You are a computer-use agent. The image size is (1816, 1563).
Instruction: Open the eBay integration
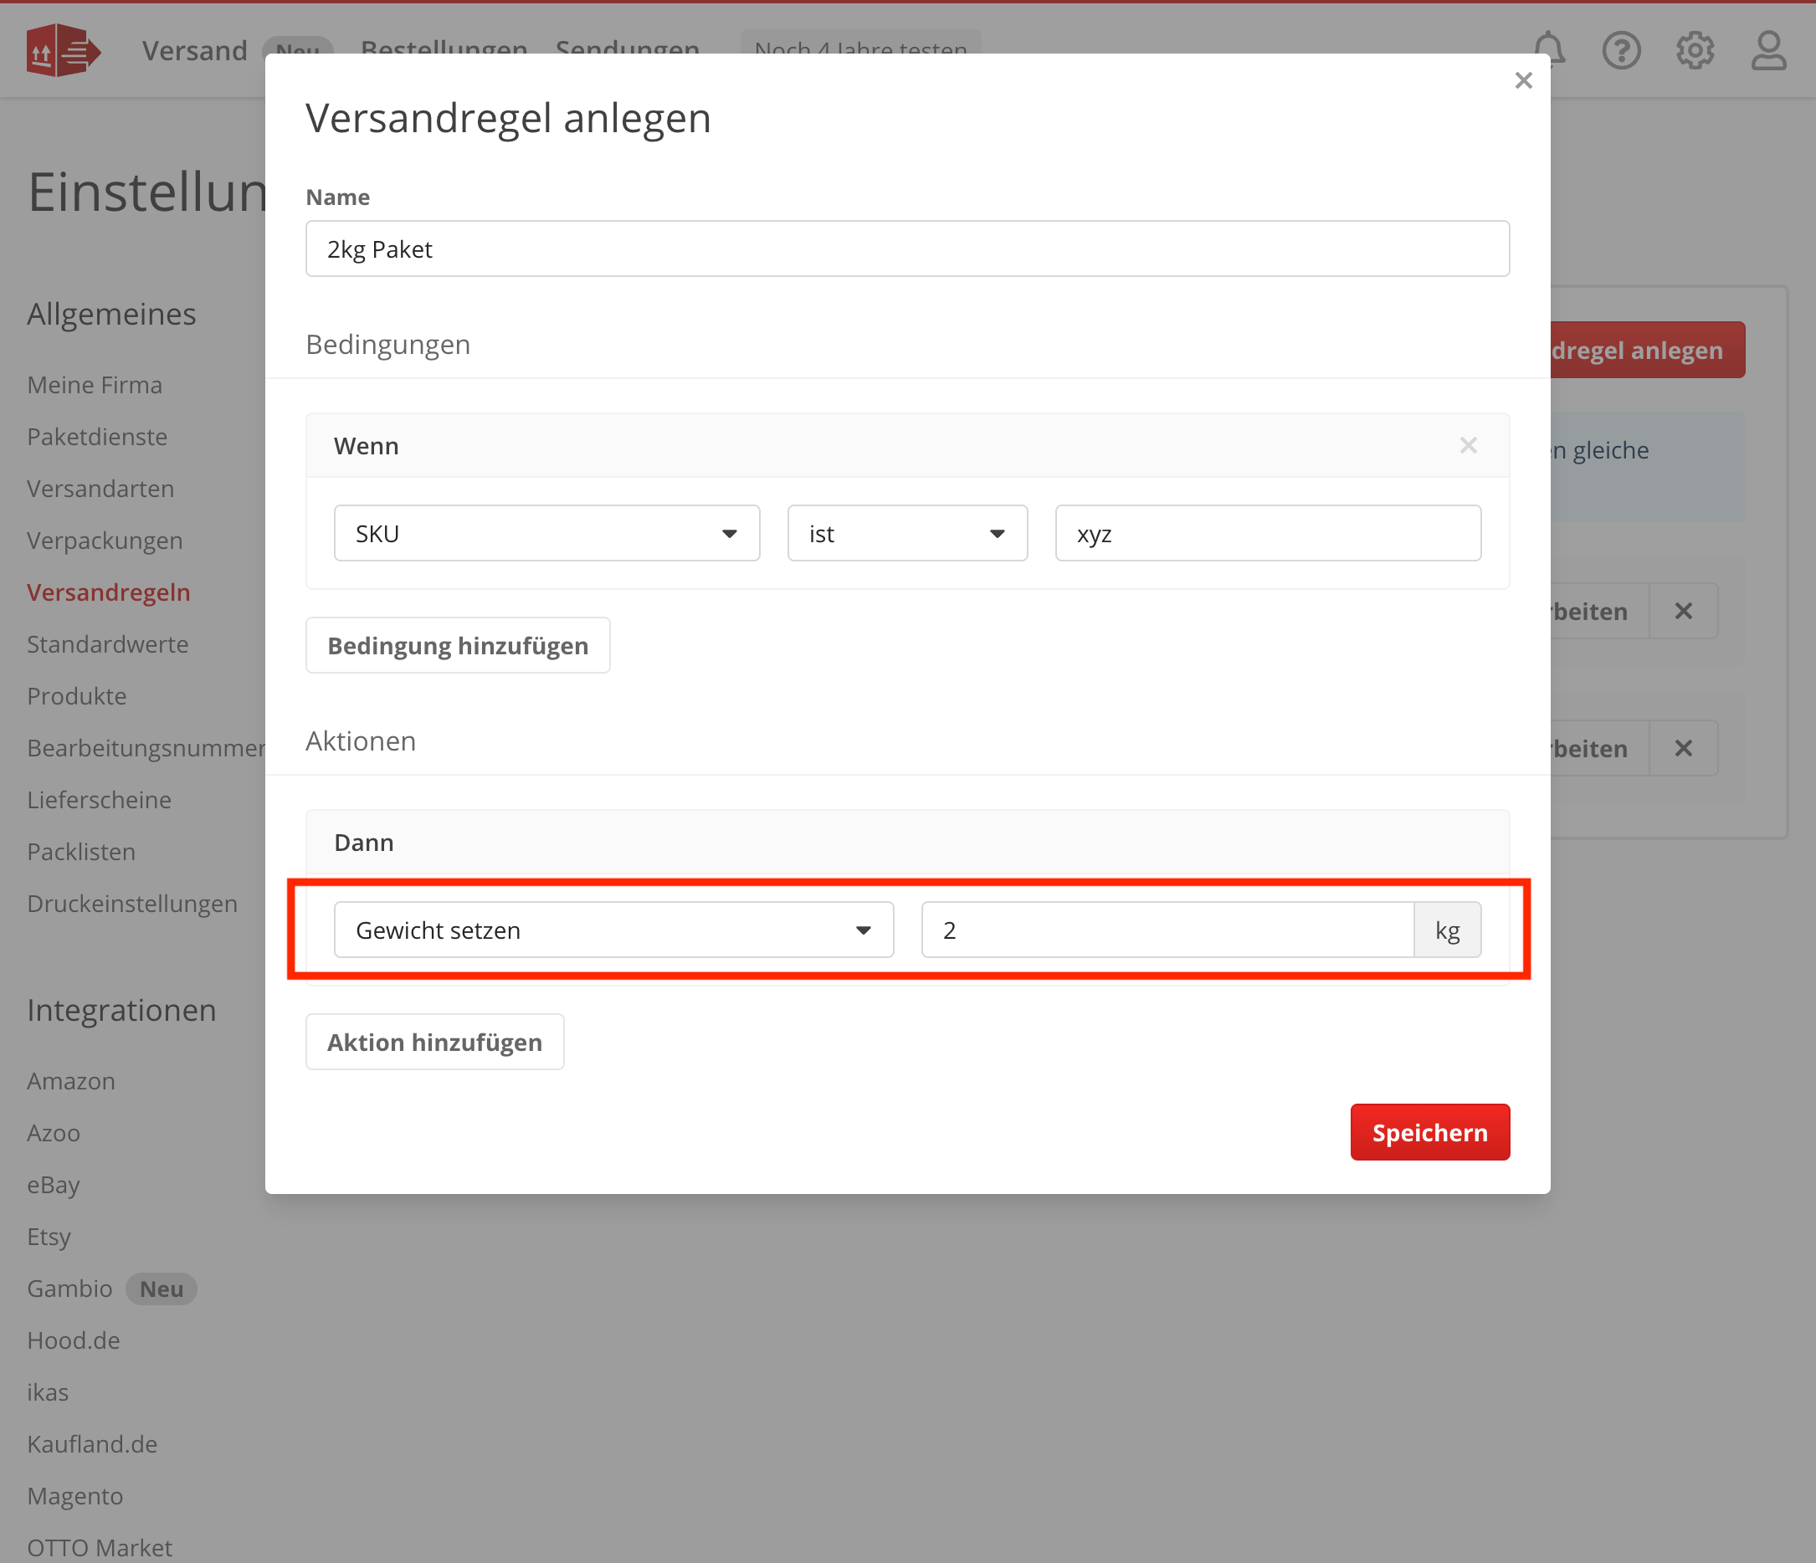point(54,1185)
